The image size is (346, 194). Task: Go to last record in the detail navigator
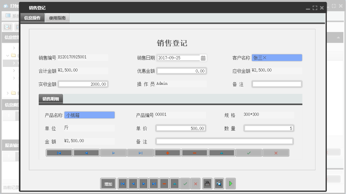[140, 153]
